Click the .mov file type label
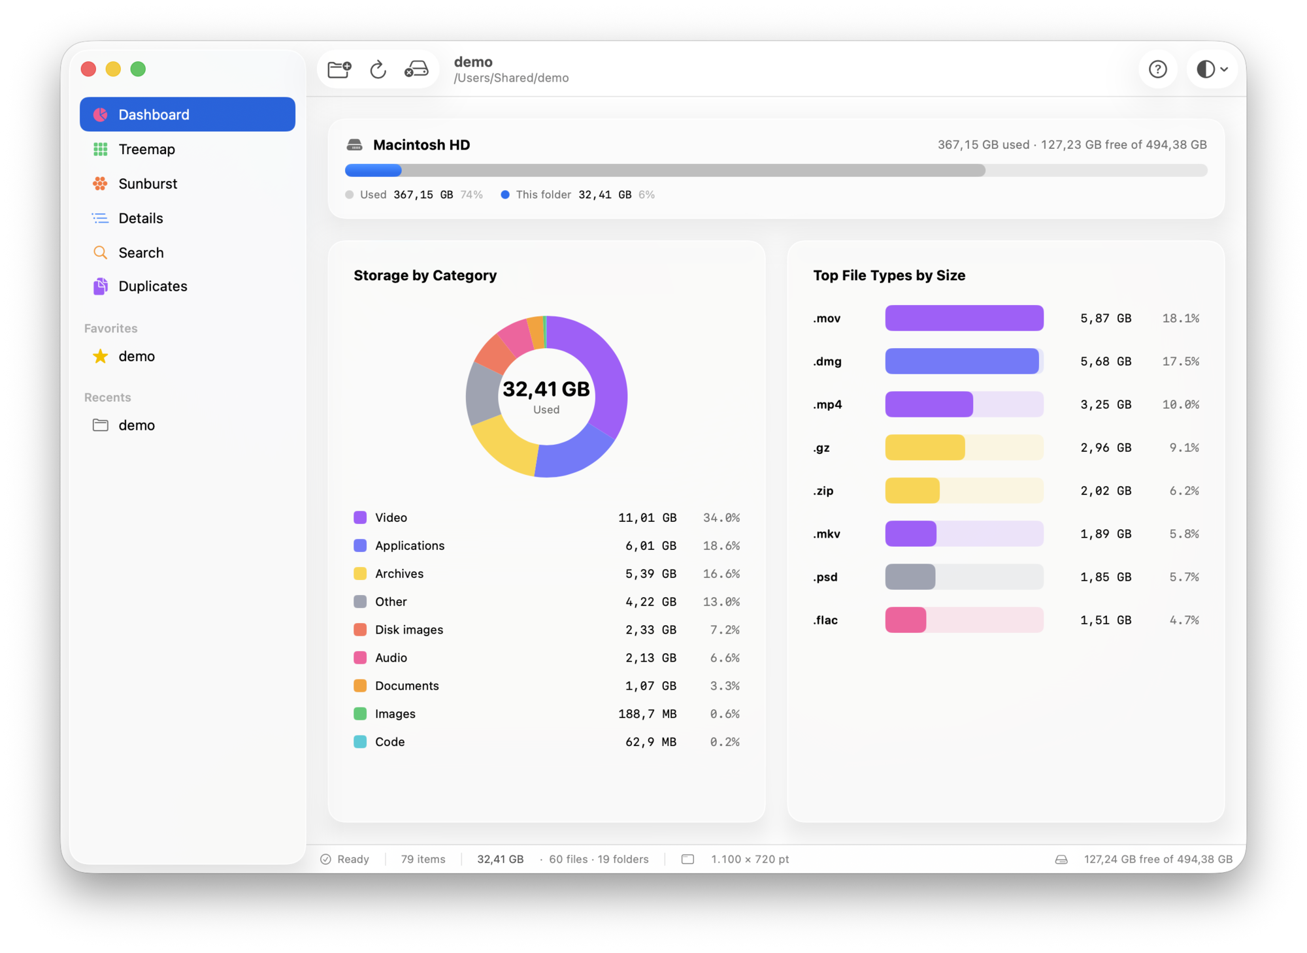The height and width of the screenshot is (953, 1307). 827,318
